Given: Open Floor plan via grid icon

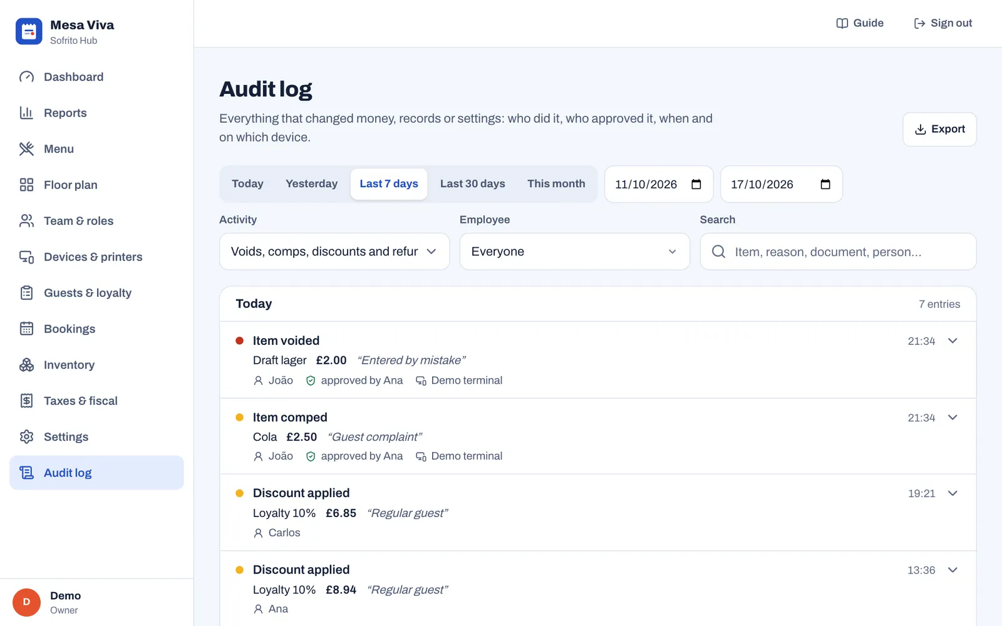Looking at the screenshot, I should point(26,185).
